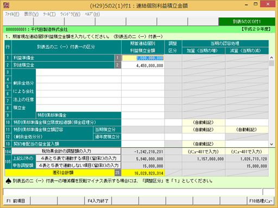Click the value 5,940,000,000 in row 105
The width and height of the screenshot is (278, 208).
pos(149,159)
